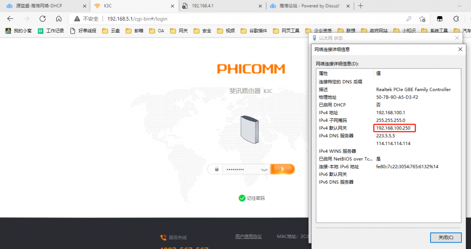This screenshot has height=249, width=471.
Task: Close the 以太网 状态 window
Action: point(457,38)
